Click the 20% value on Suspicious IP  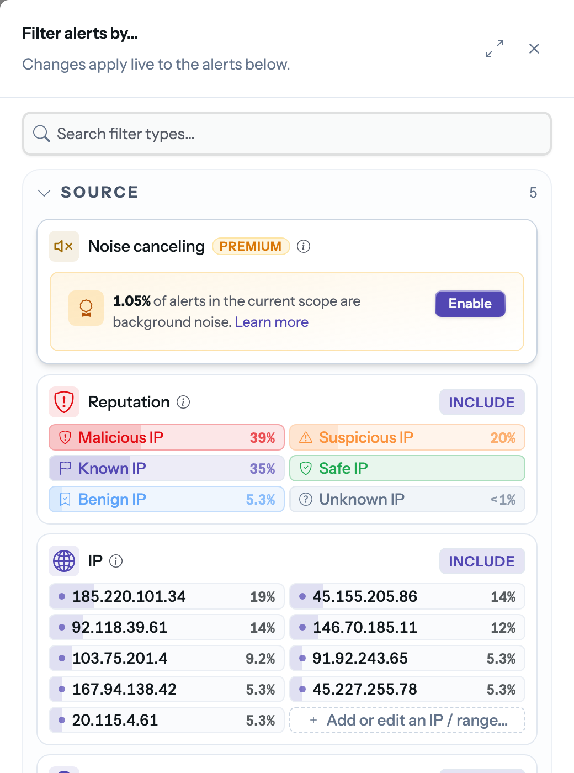tap(503, 438)
